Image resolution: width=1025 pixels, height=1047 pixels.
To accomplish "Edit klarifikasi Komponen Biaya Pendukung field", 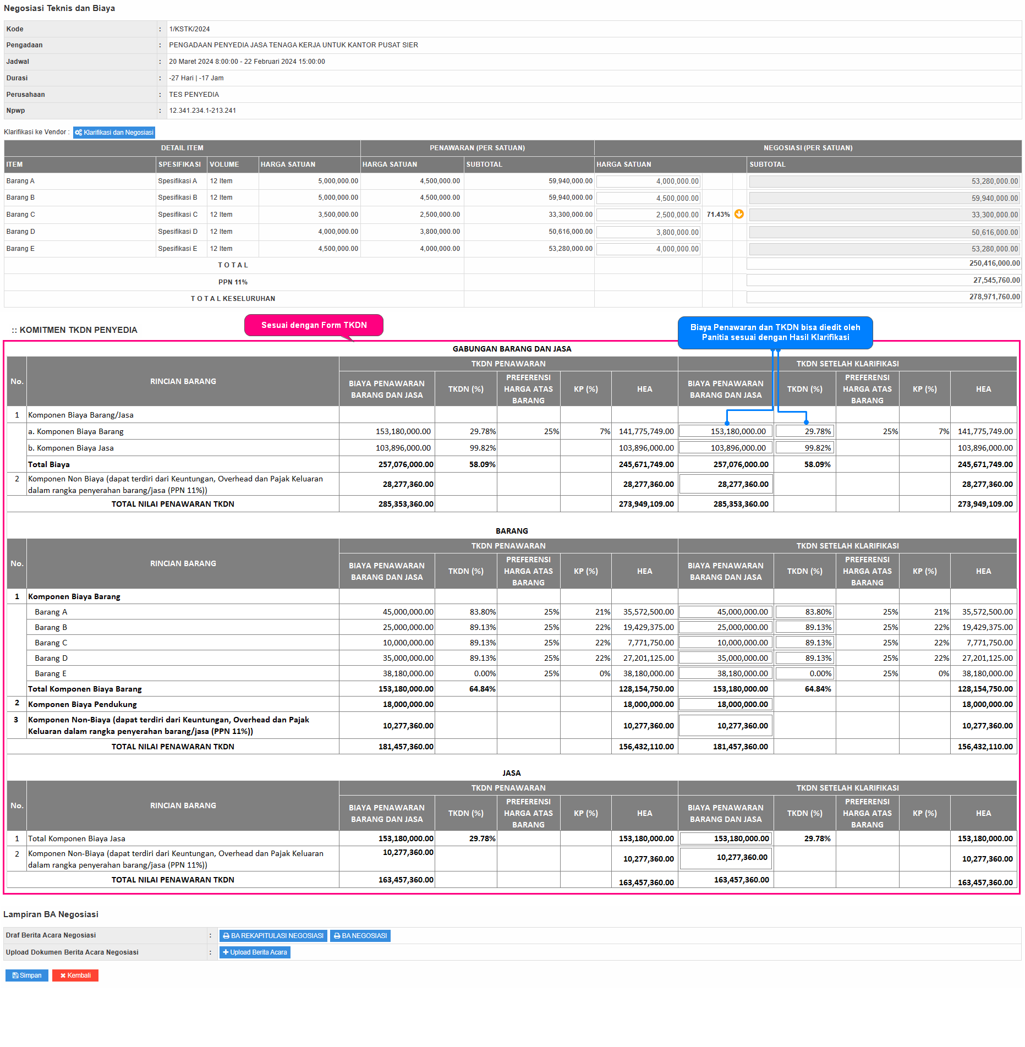I will 726,704.
